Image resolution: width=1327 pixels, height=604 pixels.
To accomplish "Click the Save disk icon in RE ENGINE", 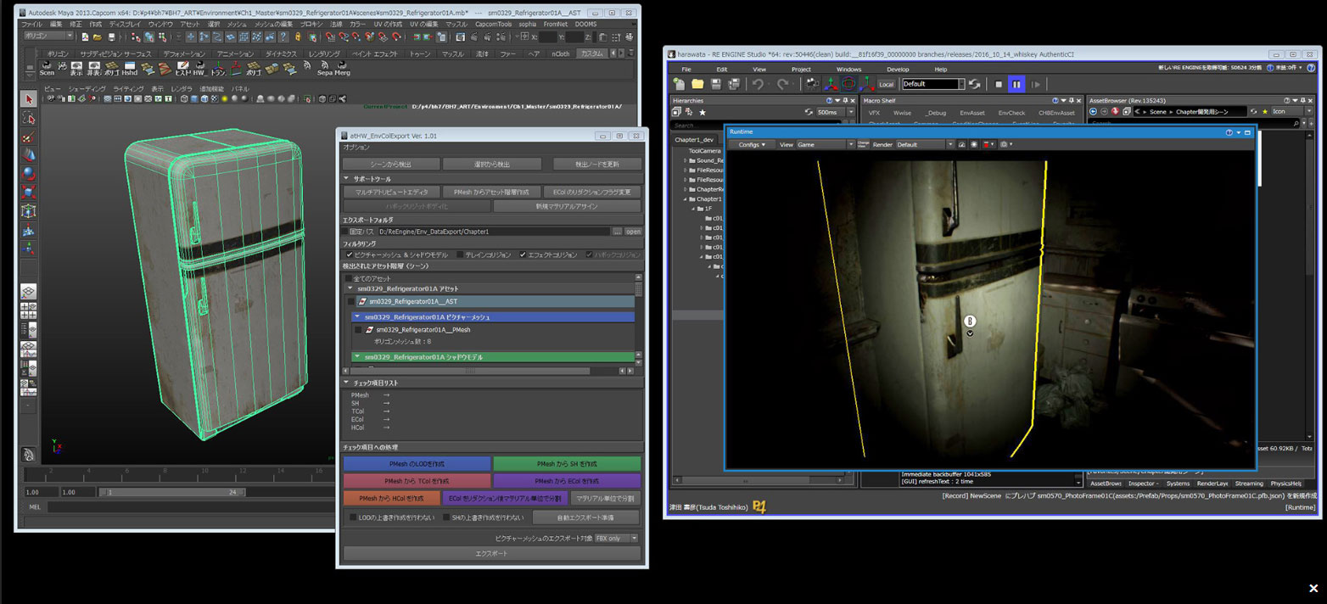I will point(716,84).
